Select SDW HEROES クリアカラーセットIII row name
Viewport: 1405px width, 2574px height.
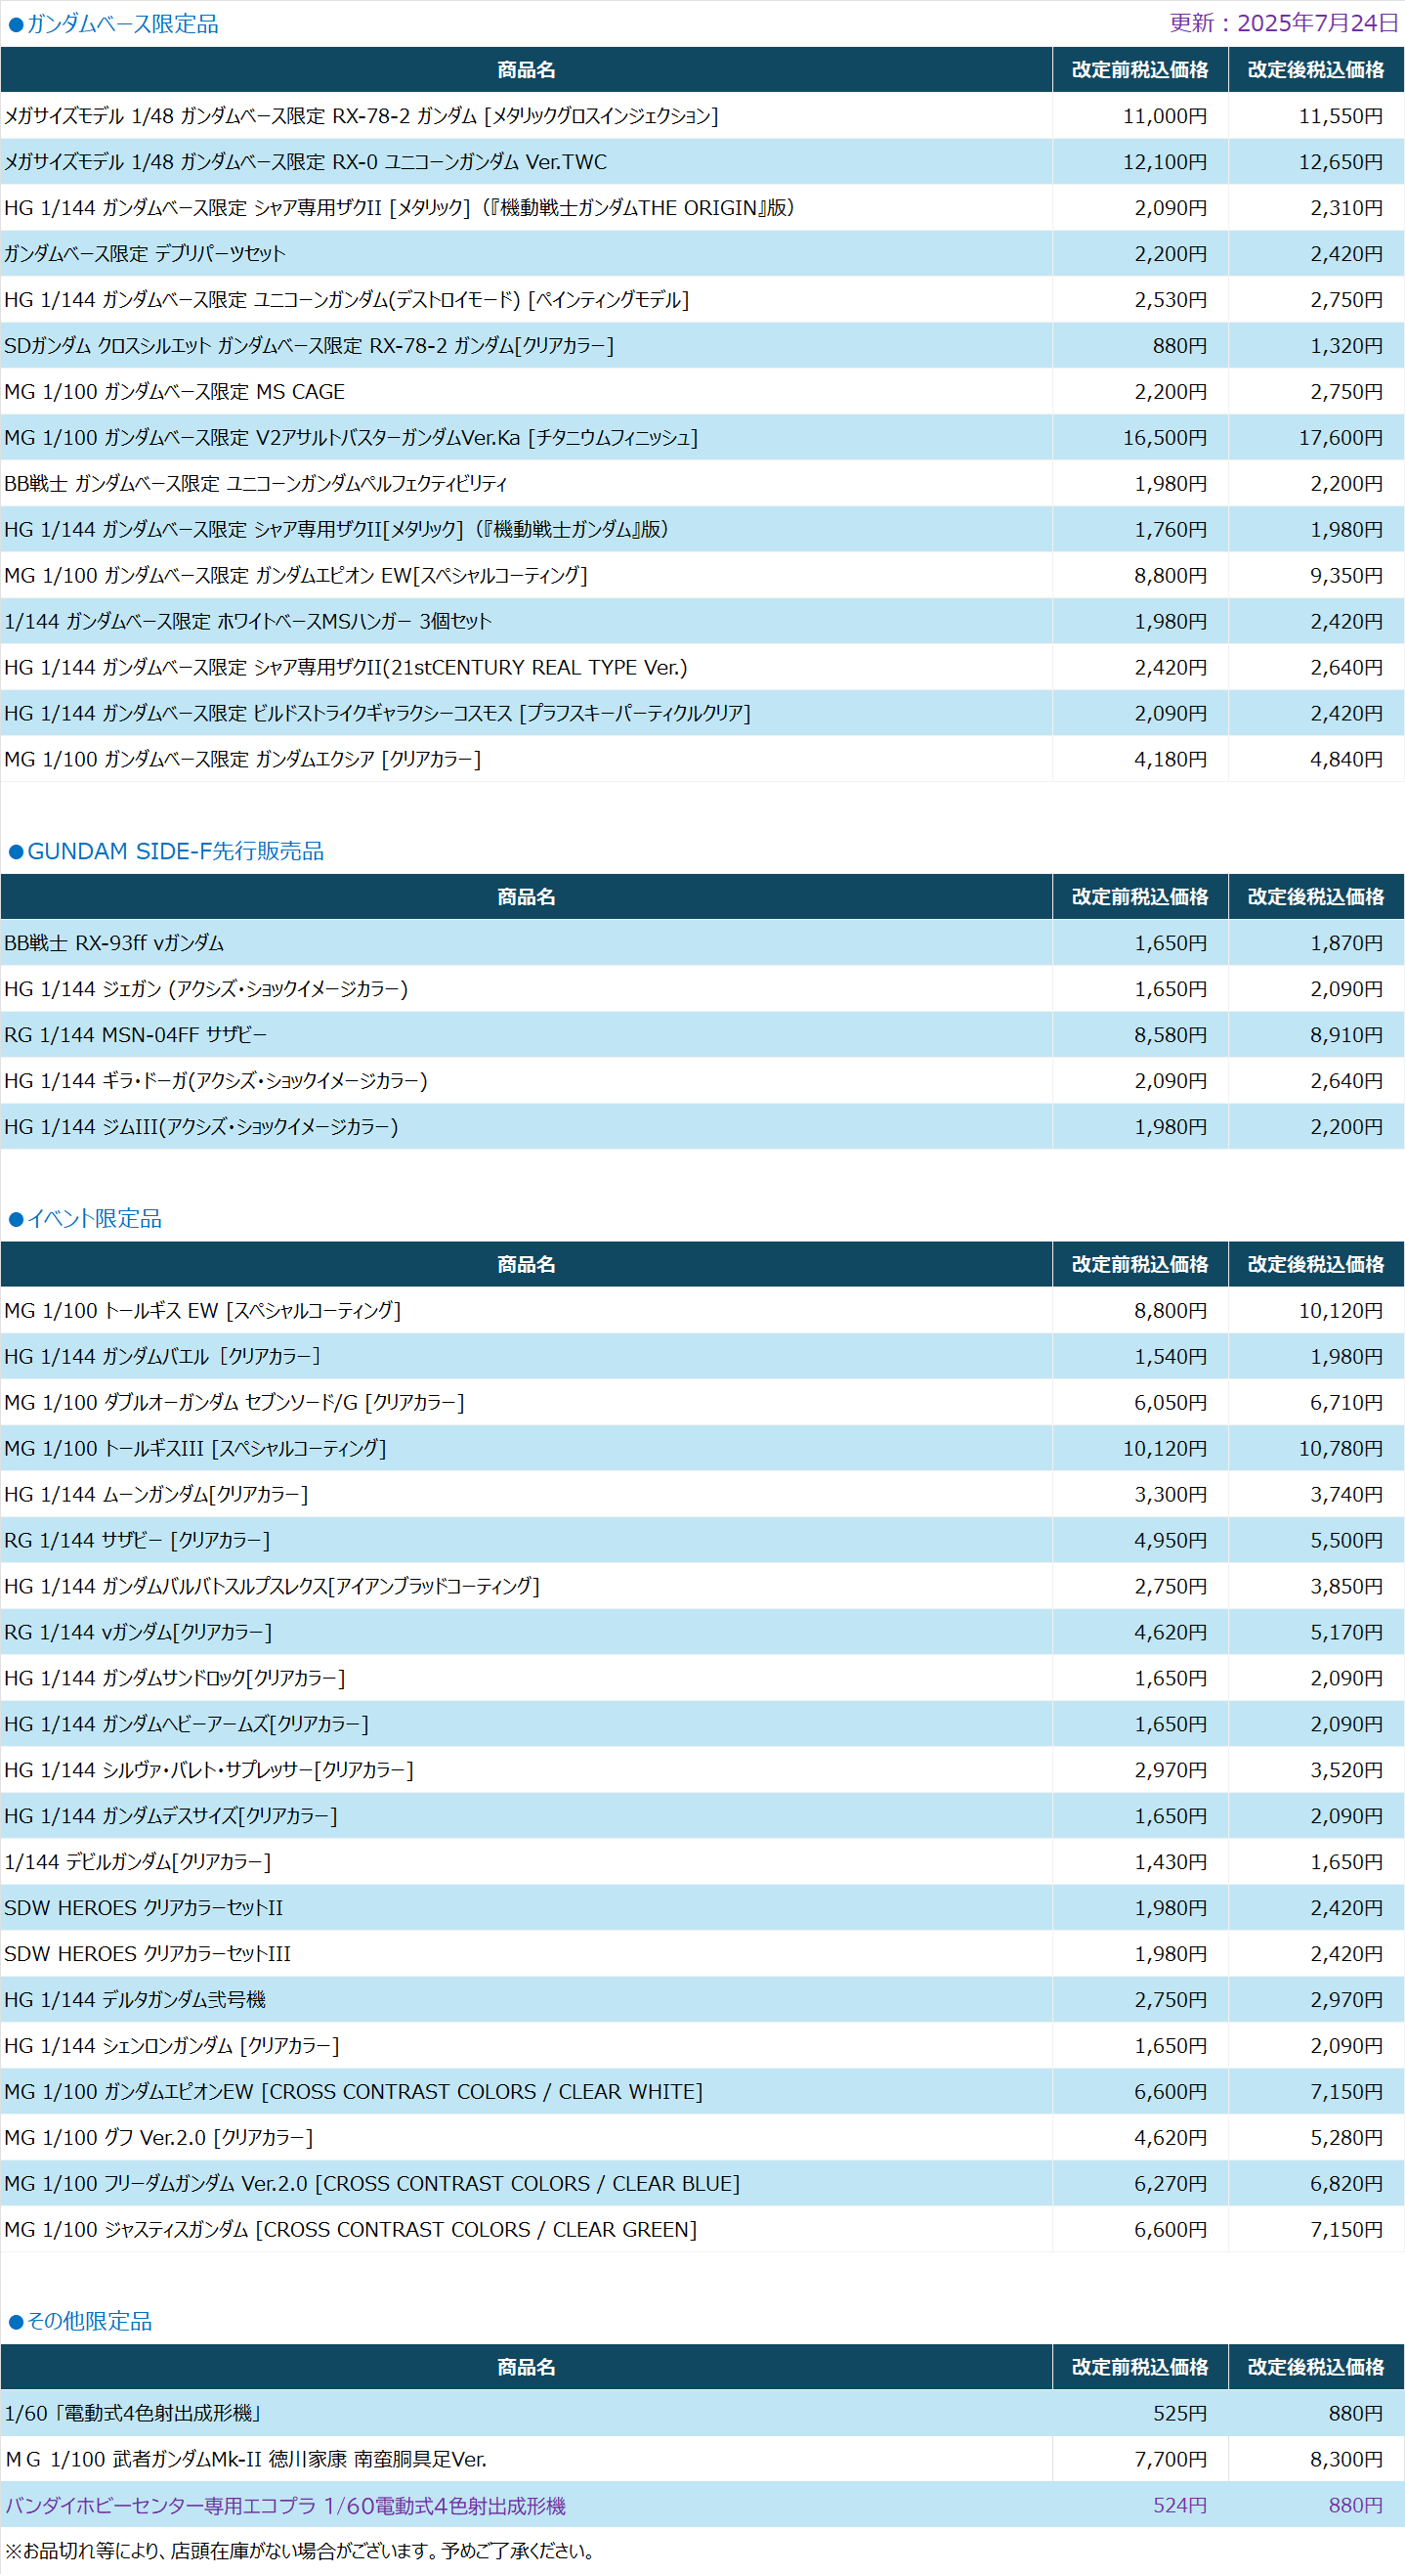click(x=148, y=1954)
